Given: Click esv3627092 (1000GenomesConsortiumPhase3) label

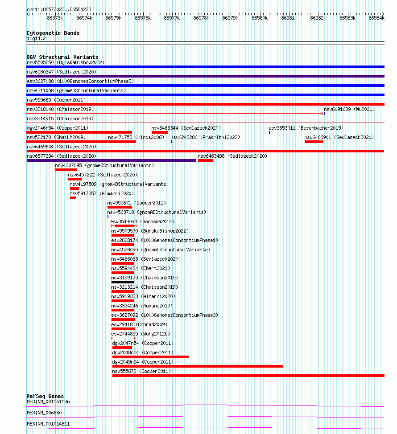Looking at the screenshot, I should [x=165, y=315].
